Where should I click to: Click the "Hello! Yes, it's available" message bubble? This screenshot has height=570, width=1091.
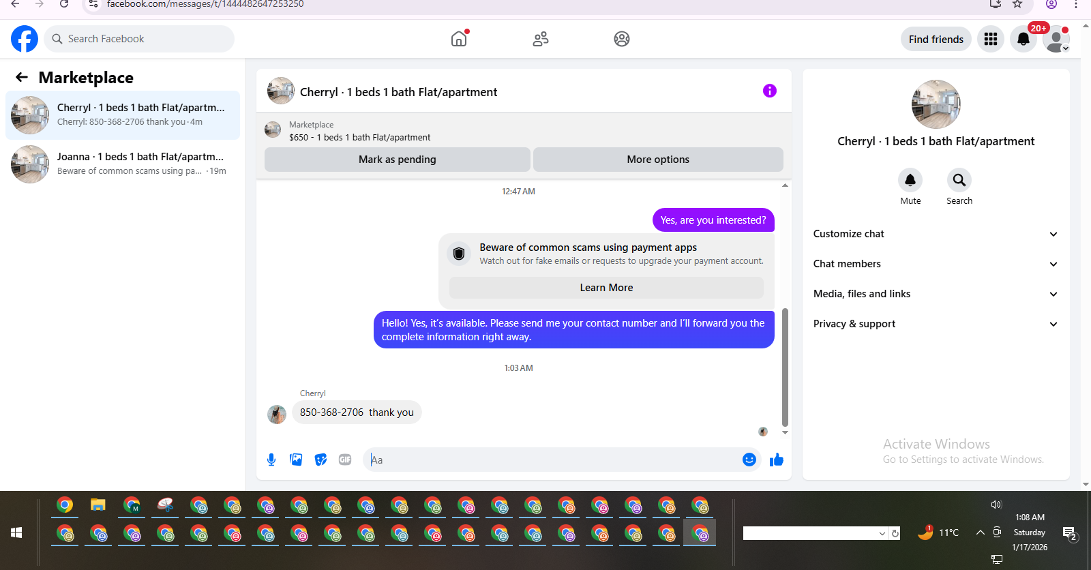pyautogui.click(x=573, y=330)
